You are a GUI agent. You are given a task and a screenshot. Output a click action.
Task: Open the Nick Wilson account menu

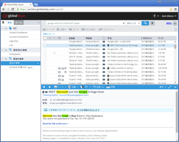169,16
